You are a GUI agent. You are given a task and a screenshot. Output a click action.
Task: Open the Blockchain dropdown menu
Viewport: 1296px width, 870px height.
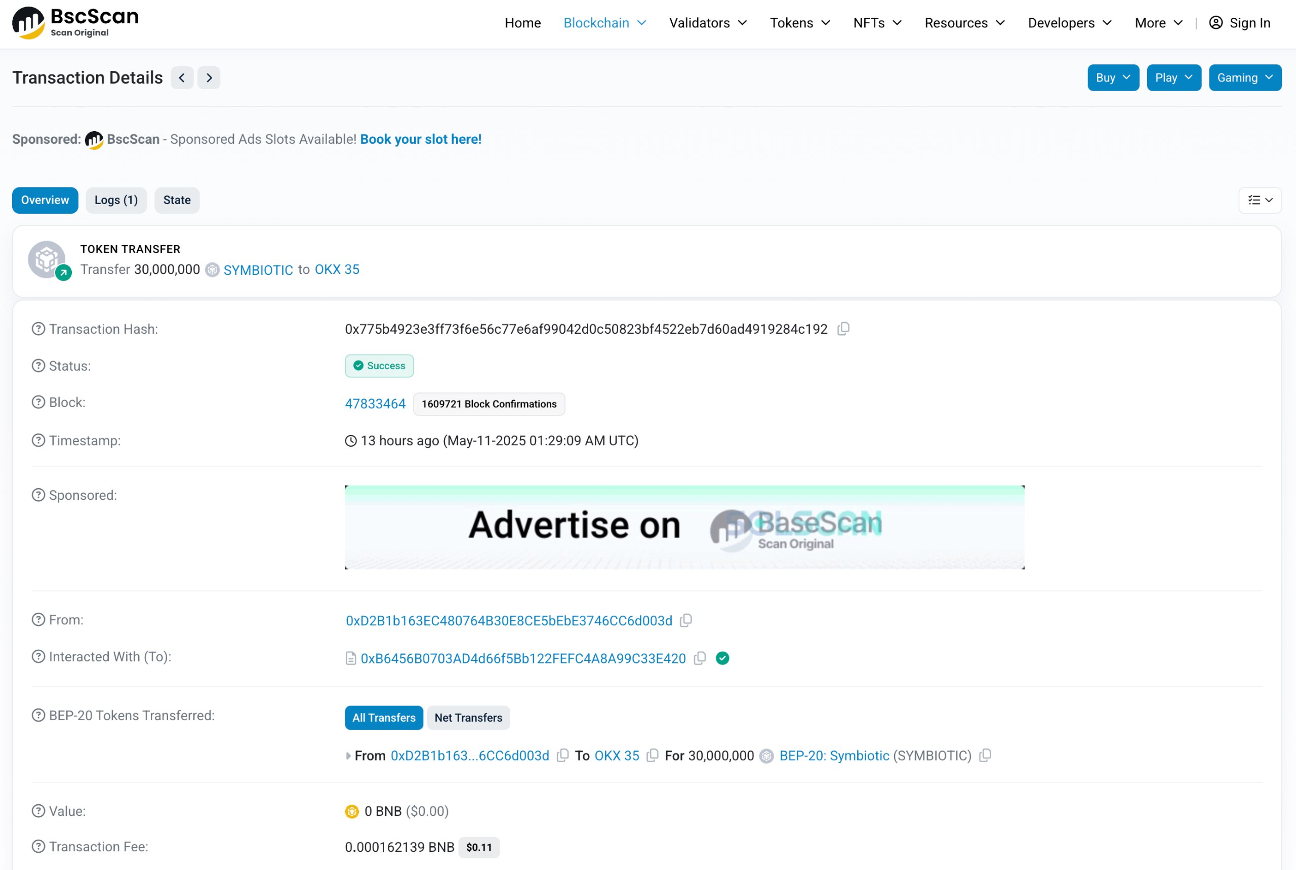604,23
